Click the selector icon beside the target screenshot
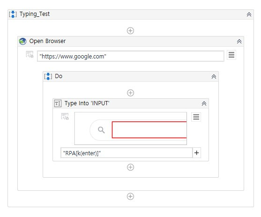The image size is (261, 217). 65,116
